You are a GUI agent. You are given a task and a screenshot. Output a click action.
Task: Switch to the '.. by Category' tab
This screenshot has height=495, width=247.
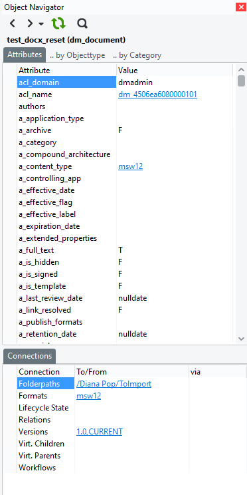click(137, 55)
